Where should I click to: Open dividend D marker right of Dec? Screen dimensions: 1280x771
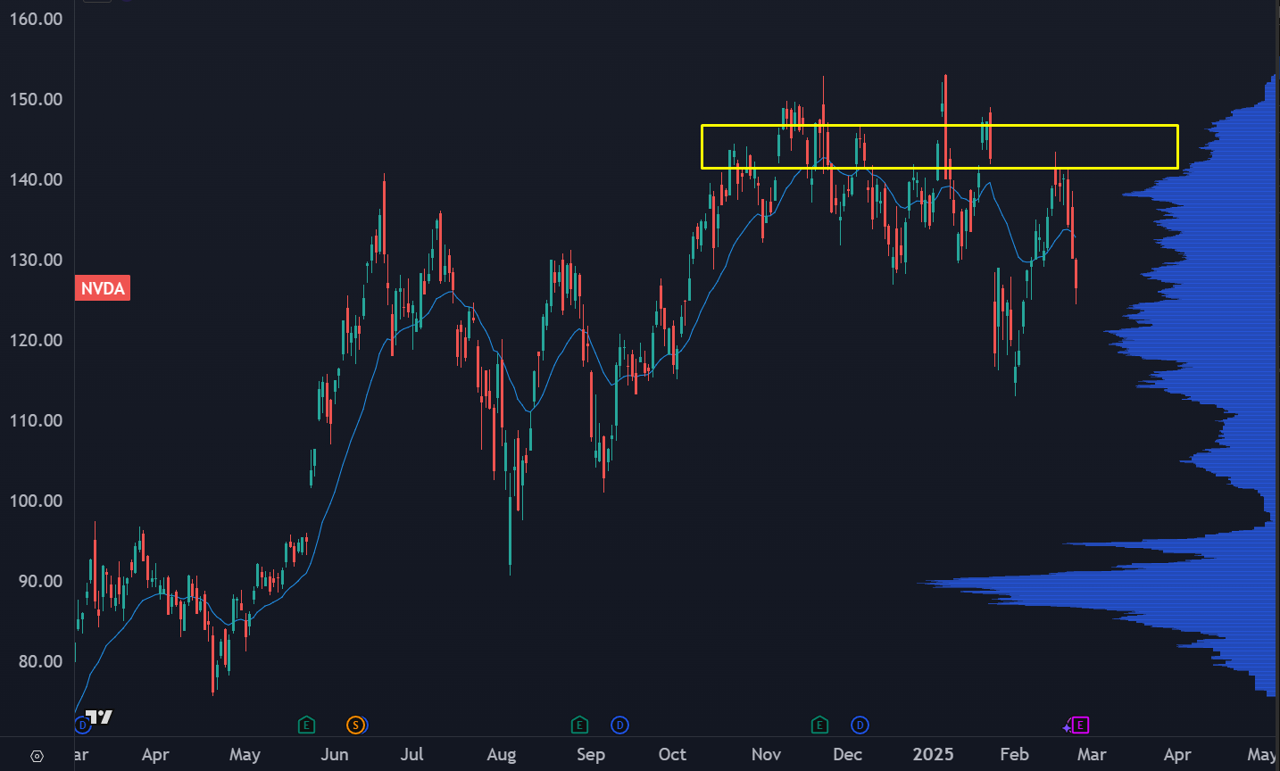(x=860, y=725)
